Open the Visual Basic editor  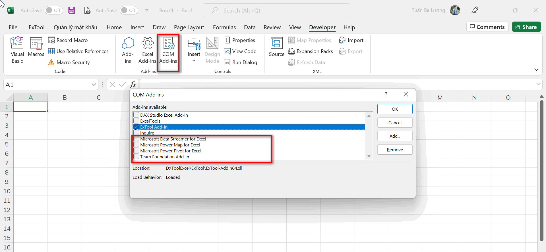pyautogui.click(x=17, y=50)
